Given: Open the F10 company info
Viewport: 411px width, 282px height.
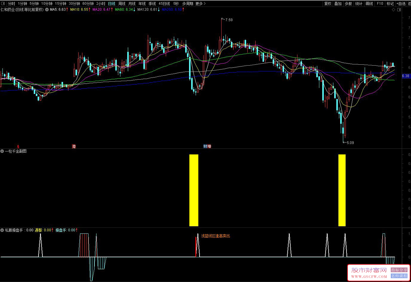Looking at the screenshot, I should tap(380, 4).
